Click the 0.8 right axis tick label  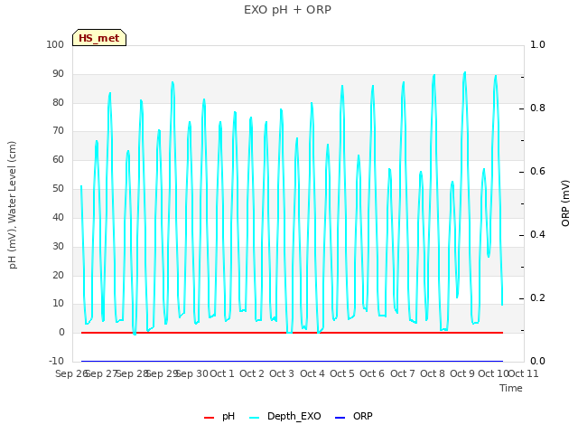tap(537, 108)
